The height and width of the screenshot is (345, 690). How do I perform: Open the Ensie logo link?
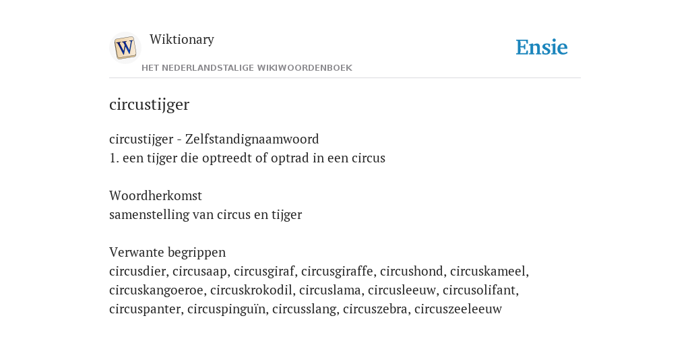(542, 48)
